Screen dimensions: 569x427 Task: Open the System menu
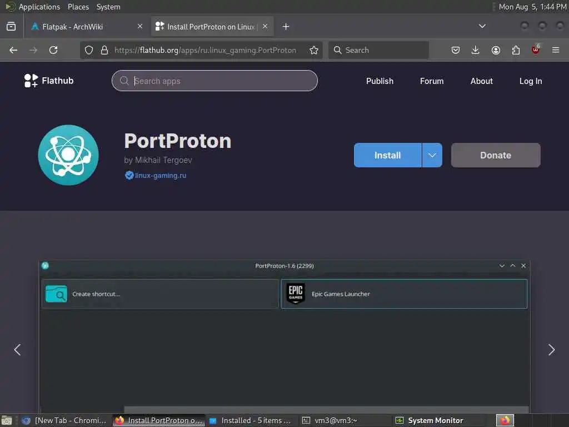[x=108, y=7]
